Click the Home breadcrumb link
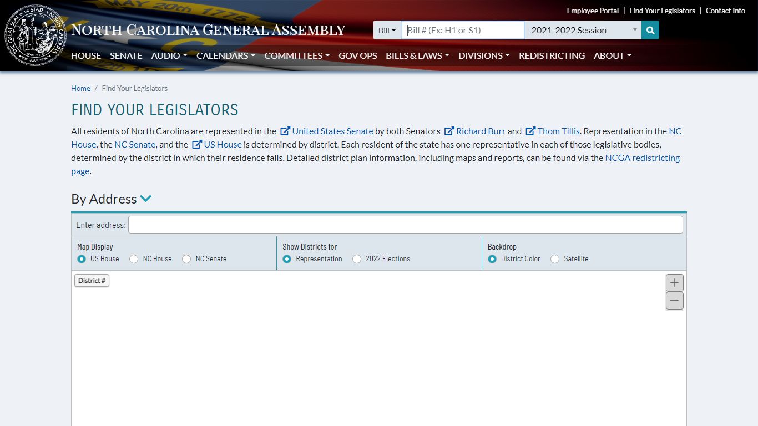The image size is (758, 426). pos(80,88)
